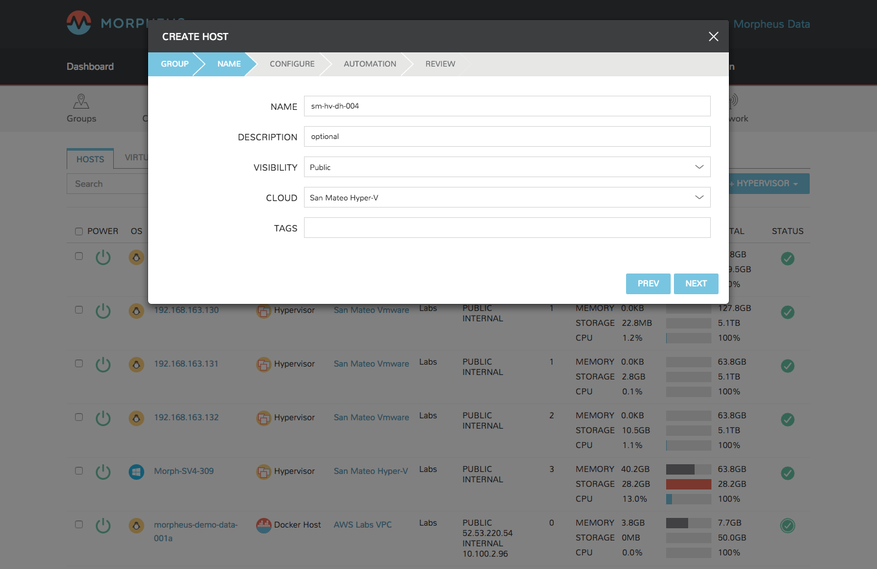The width and height of the screenshot is (877, 569).
Task: Click the red storage bar for Morph-SV4-309
Action: [x=689, y=484]
